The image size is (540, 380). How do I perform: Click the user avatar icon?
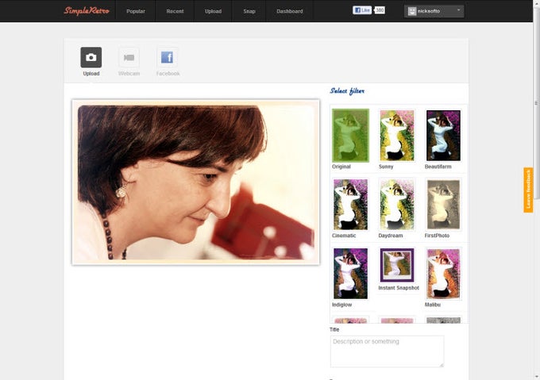pyautogui.click(x=412, y=11)
